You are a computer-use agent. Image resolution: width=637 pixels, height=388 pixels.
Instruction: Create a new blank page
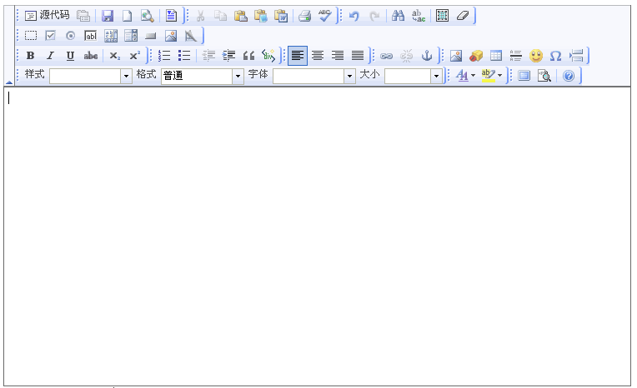tap(128, 16)
